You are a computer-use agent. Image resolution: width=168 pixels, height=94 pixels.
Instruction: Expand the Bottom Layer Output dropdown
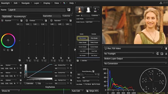click(135, 59)
